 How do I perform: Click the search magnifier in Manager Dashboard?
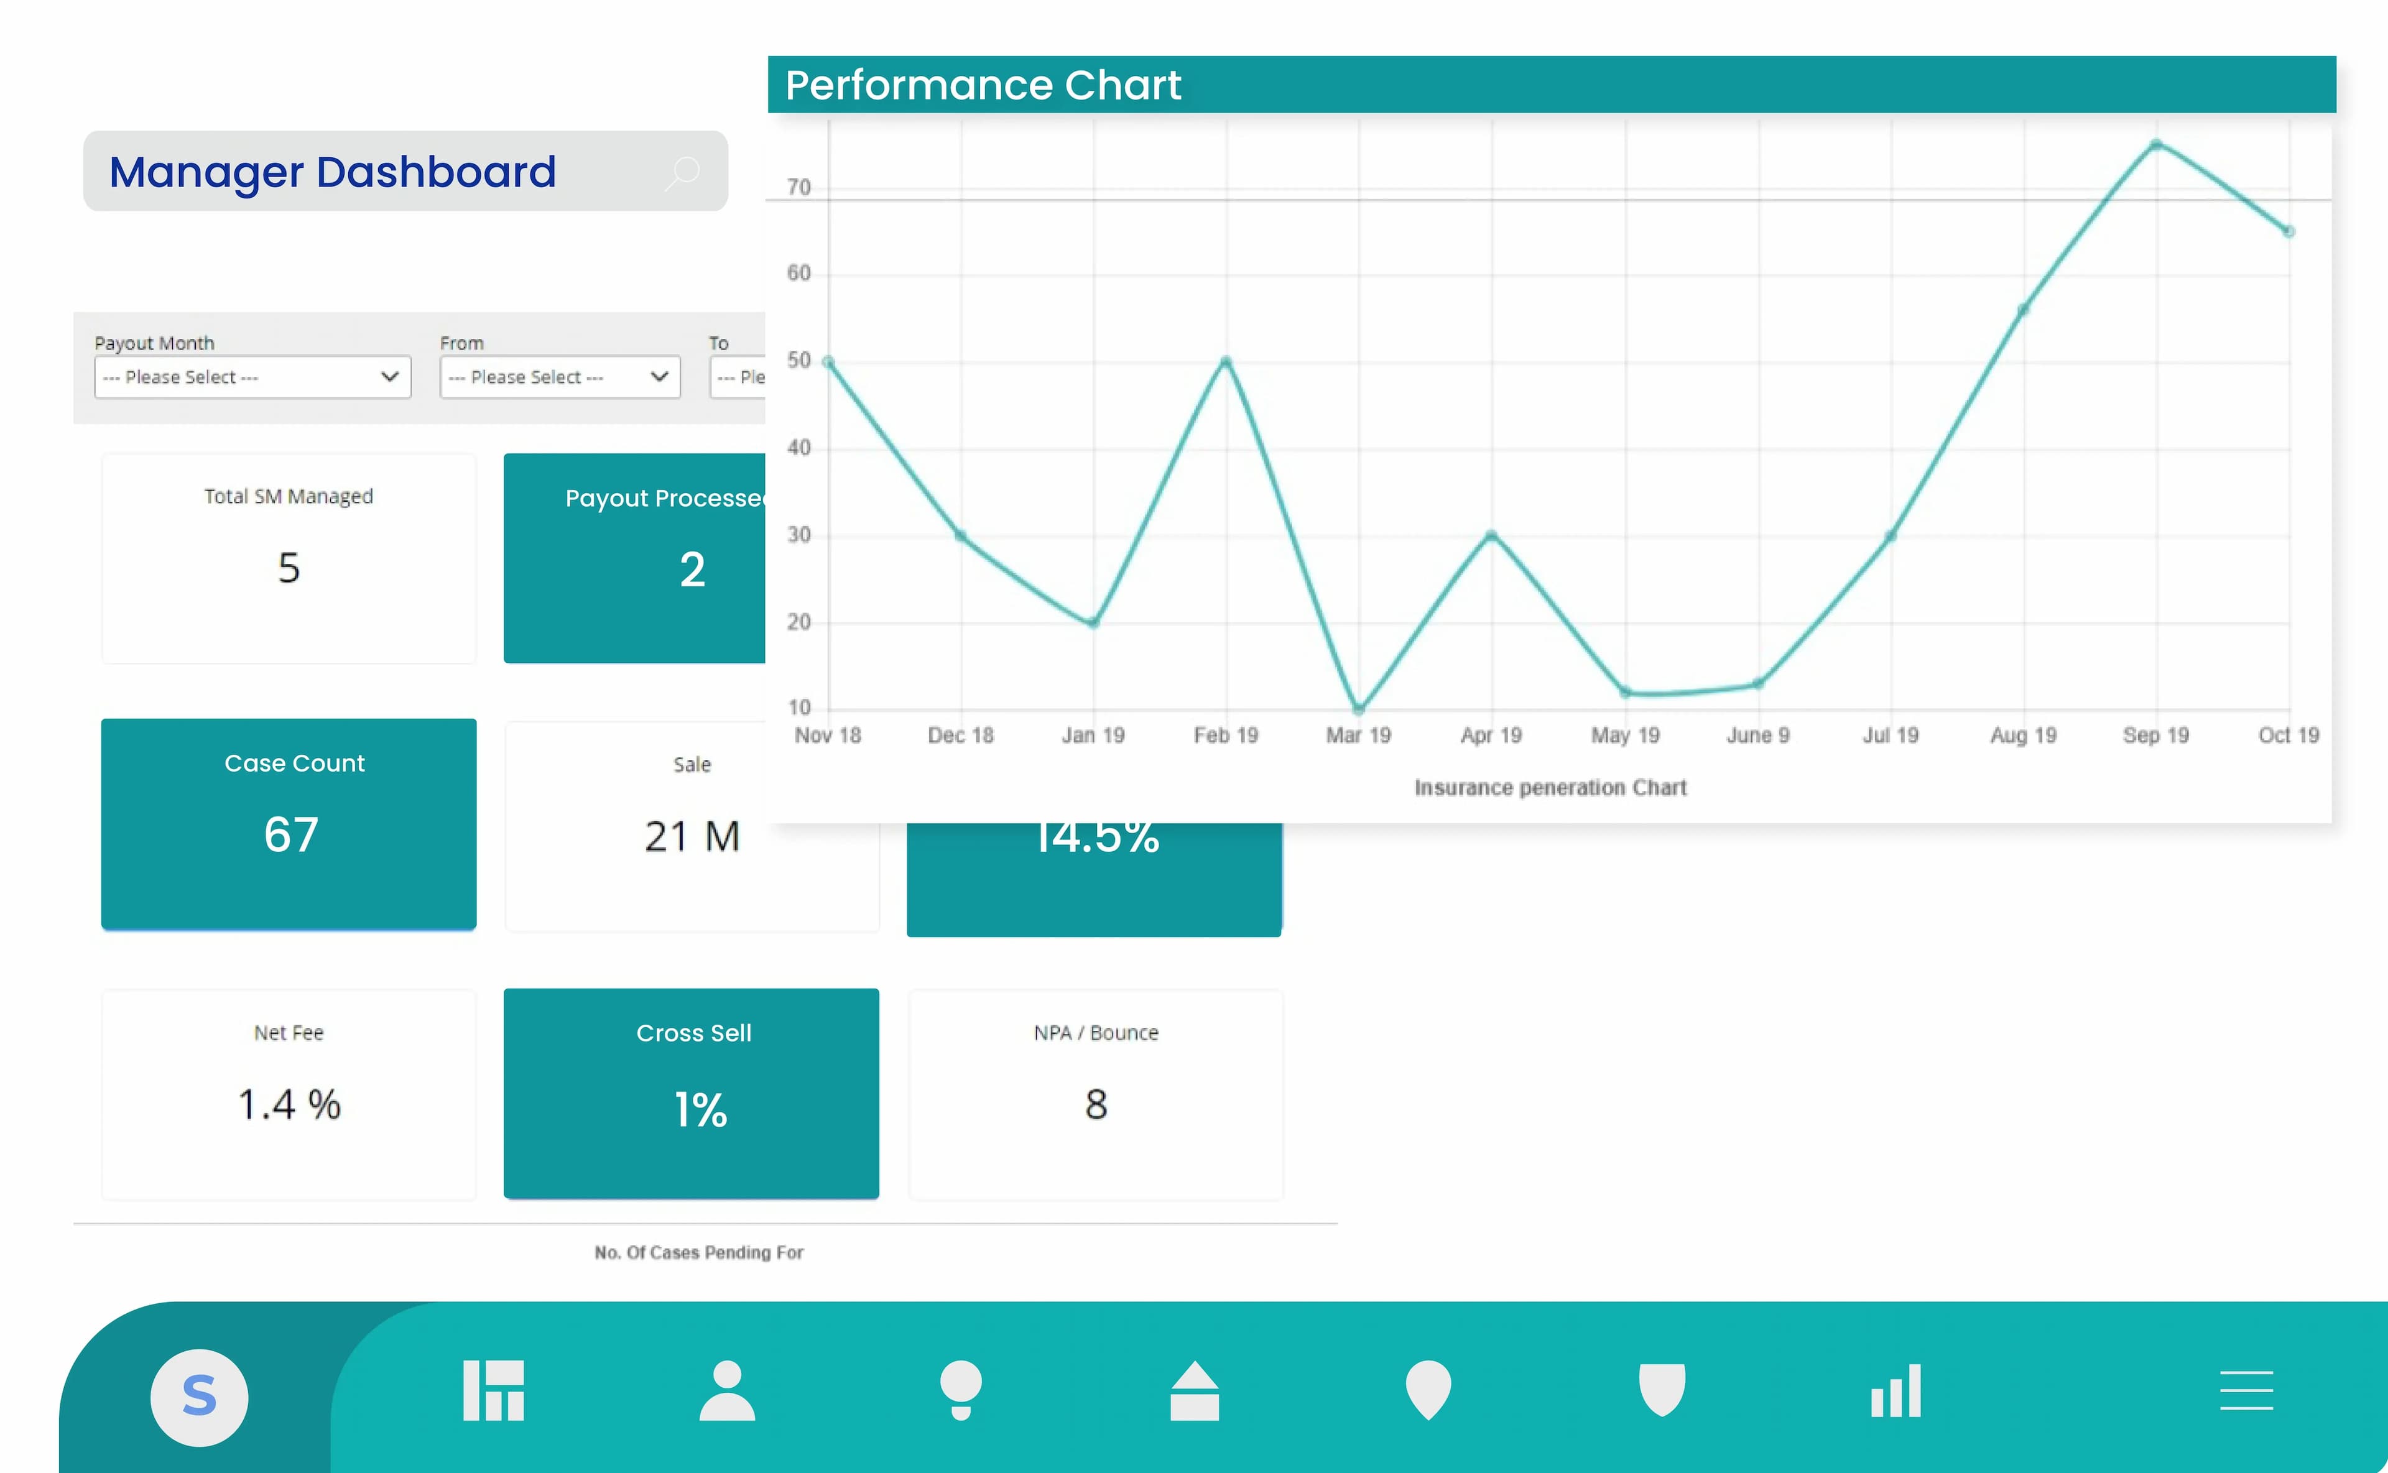(x=683, y=173)
